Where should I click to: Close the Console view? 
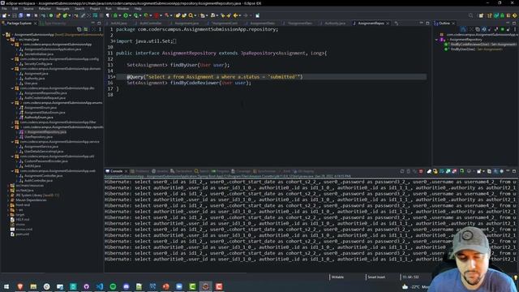127,171
